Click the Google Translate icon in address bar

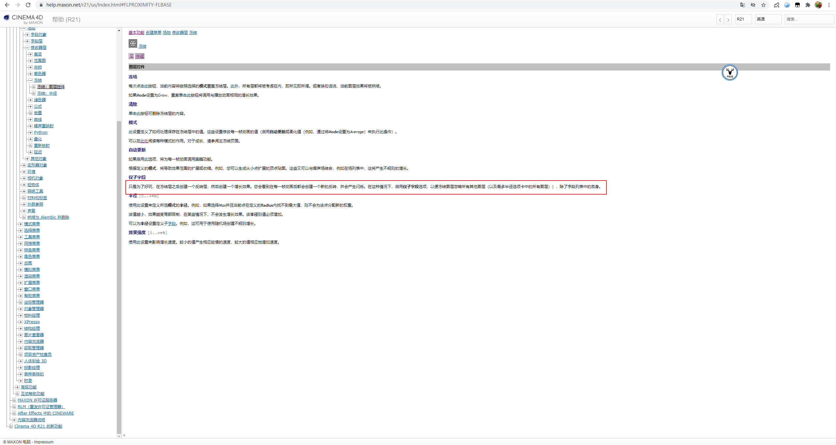point(742,5)
